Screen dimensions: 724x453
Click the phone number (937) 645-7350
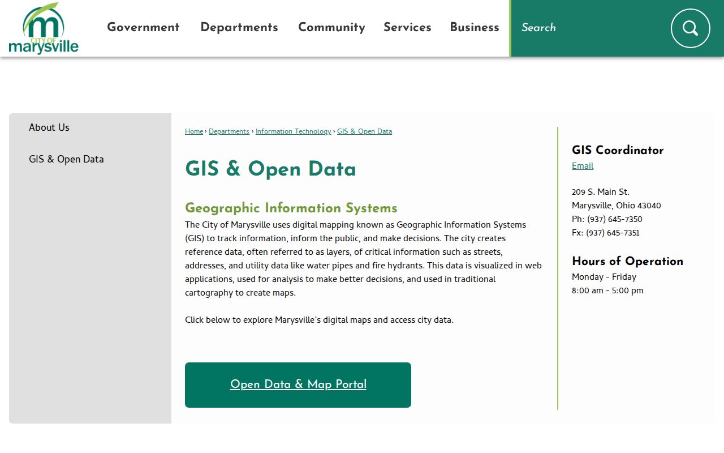click(x=615, y=219)
